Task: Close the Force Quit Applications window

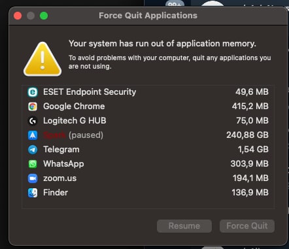Action: click(18, 16)
